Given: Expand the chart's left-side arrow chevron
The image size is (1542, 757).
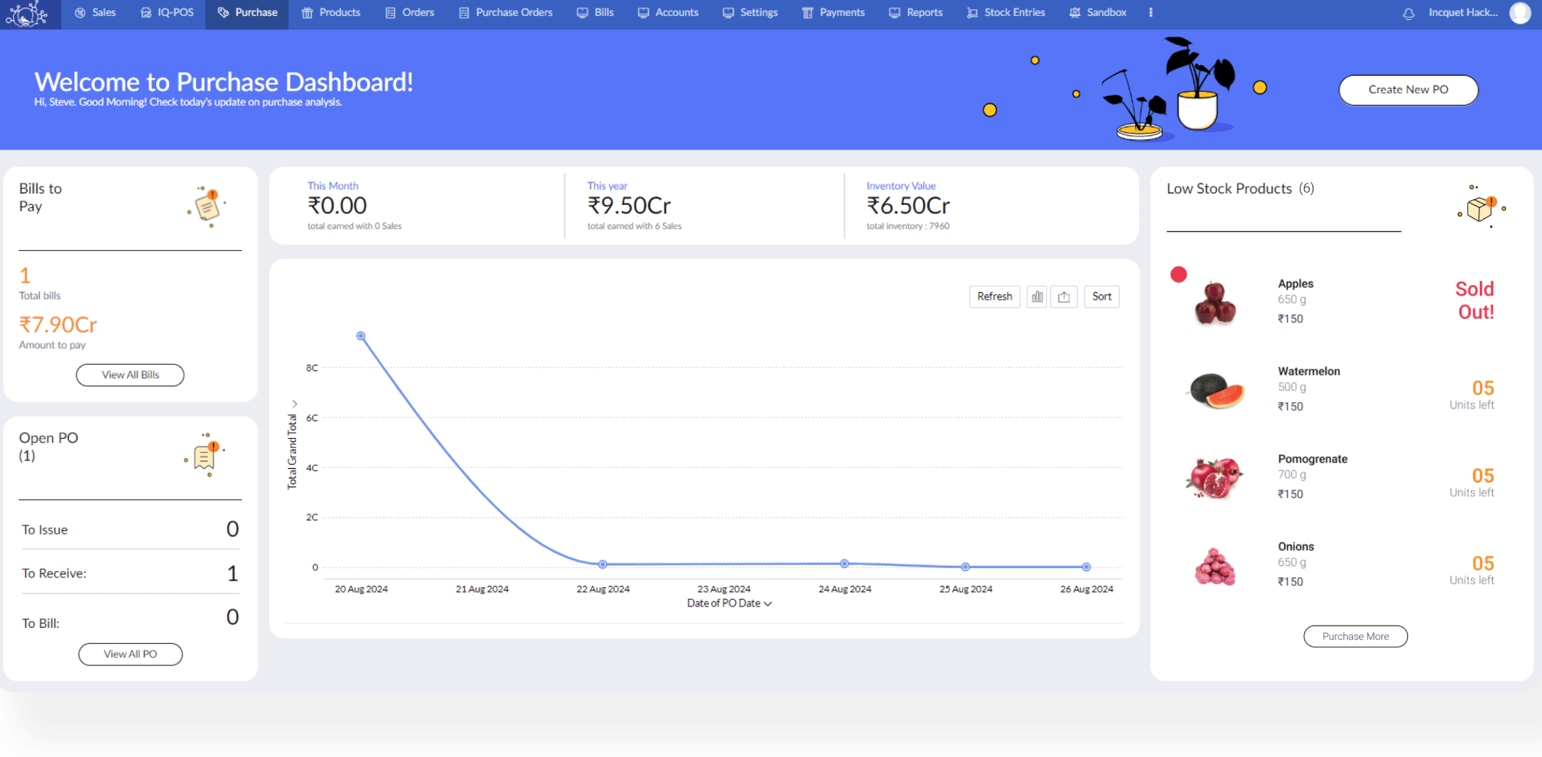Looking at the screenshot, I should [294, 403].
